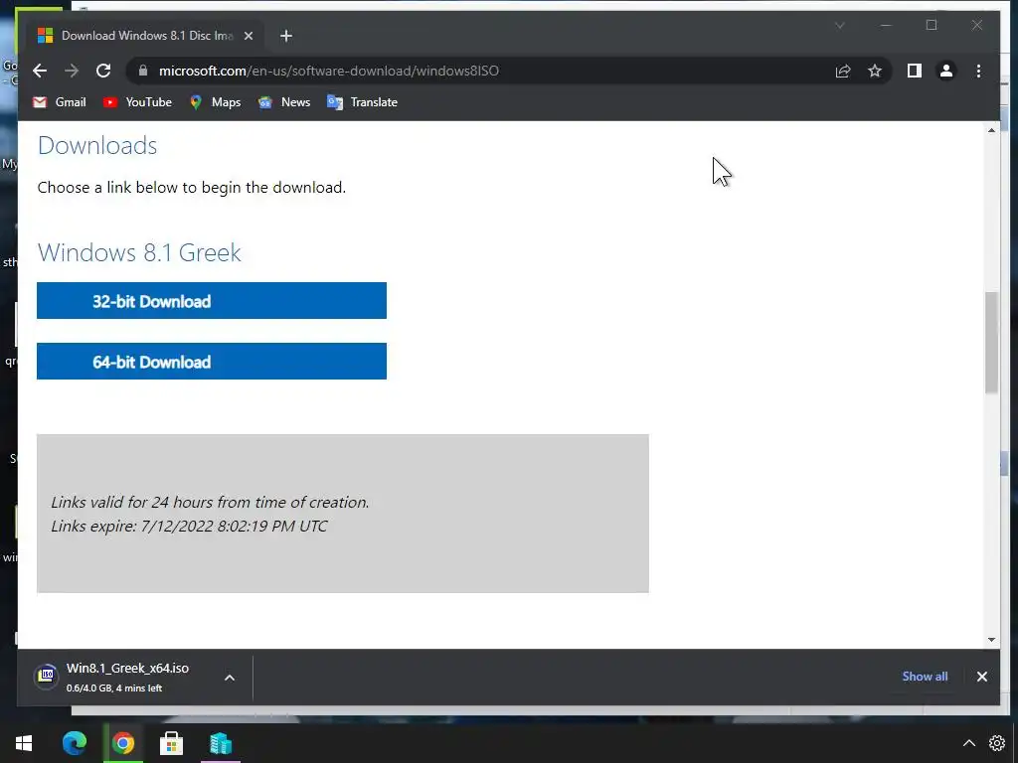Open the settings gear in system tray
The height and width of the screenshot is (763, 1018).
tap(997, 743)
